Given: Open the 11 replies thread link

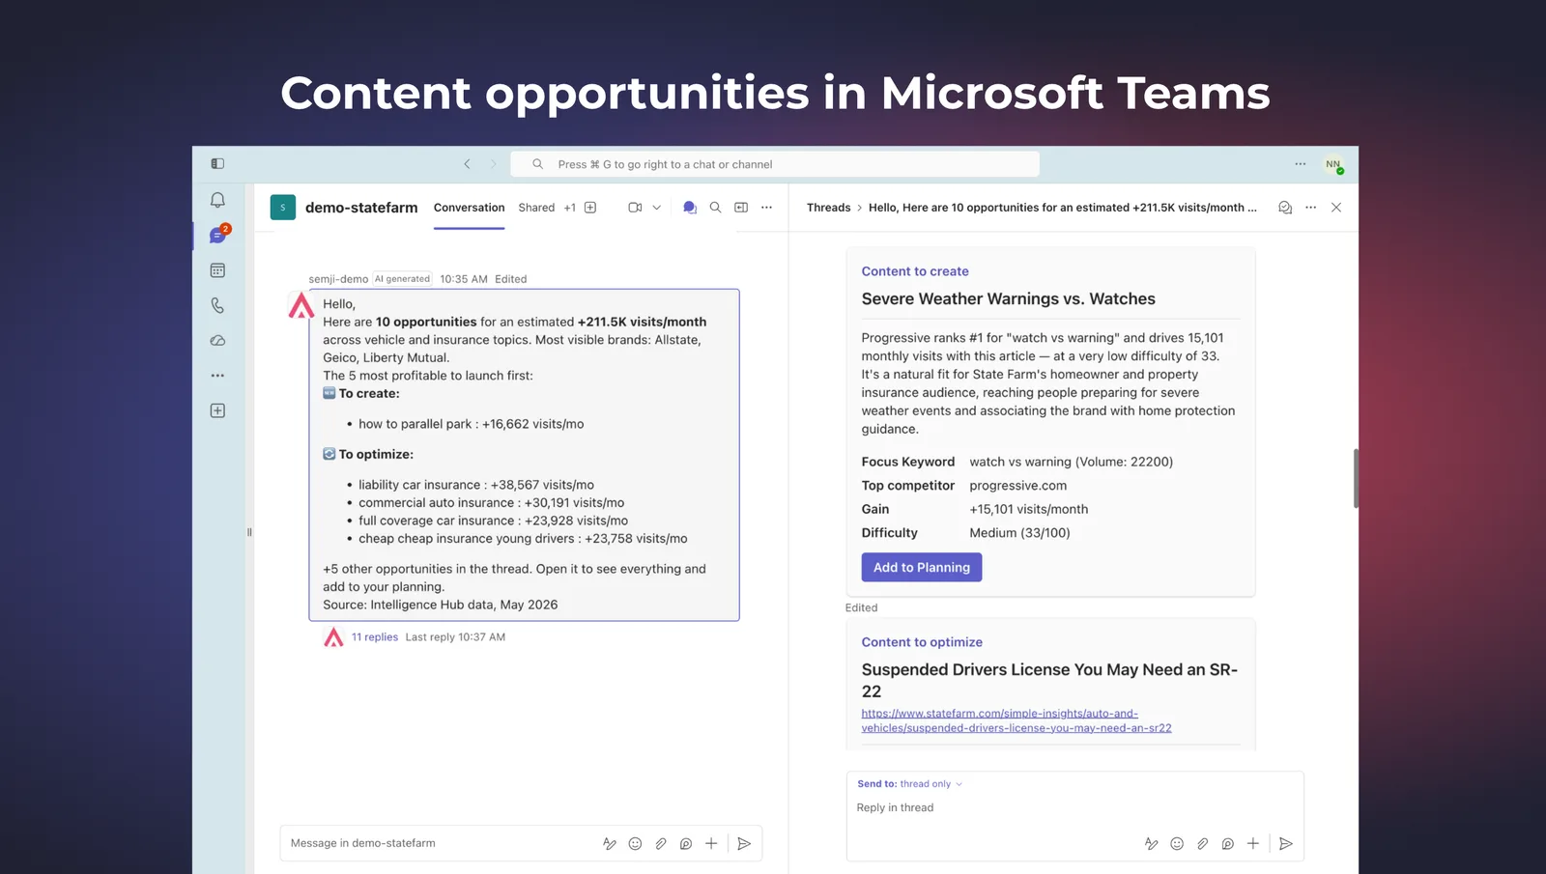Looking at the screenshot, I should coord(375,637).
